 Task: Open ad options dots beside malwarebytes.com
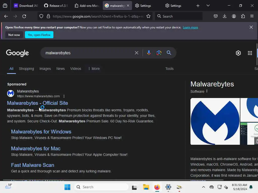tap(64, 96)
